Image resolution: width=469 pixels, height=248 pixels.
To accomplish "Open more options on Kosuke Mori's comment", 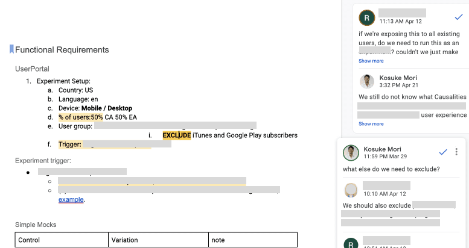I will 456,152.
